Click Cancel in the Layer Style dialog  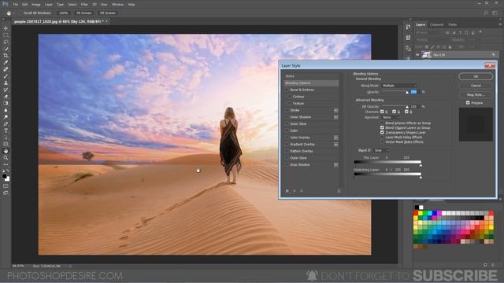[476, 86]
